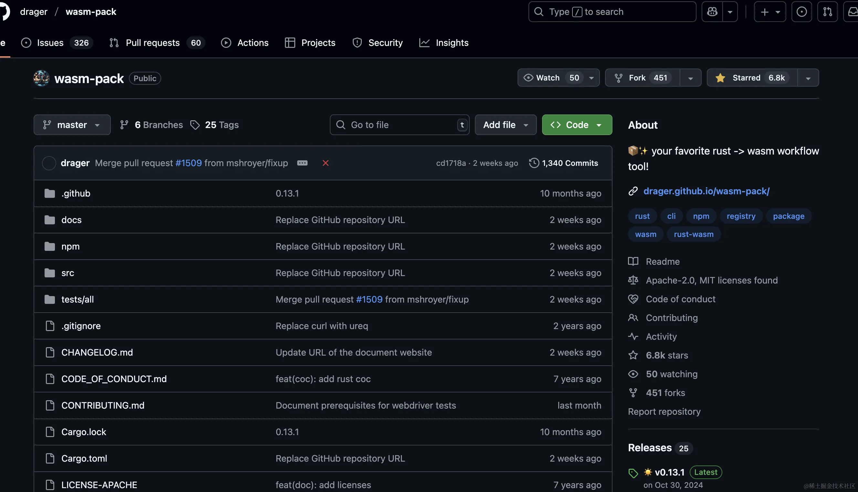Image resolution: width=858 pixels, height=492 pixels.
Task: Click the pull requests icon in top bar
Action: click(x=827, y=12)
